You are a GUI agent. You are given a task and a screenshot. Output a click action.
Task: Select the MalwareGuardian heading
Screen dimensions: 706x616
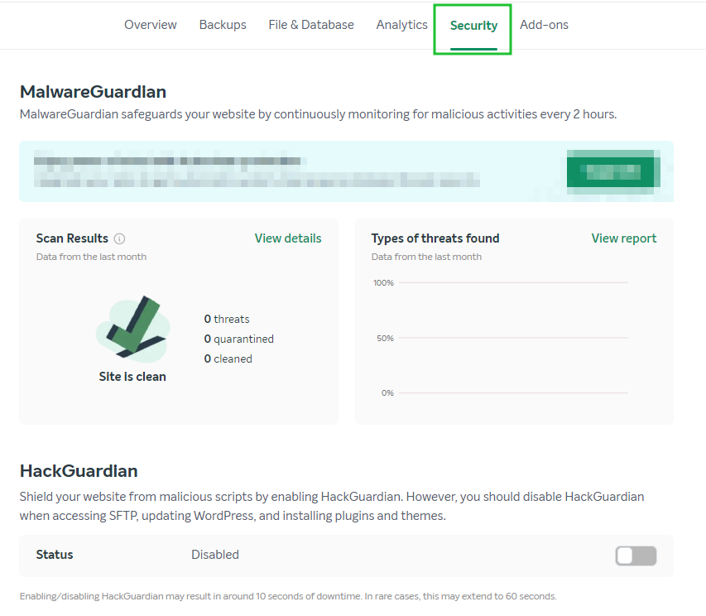pyautogui.click(x=94, y=92)
